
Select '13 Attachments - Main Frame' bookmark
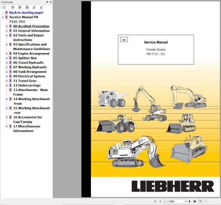pyautogui.click(x=31, y=92)
